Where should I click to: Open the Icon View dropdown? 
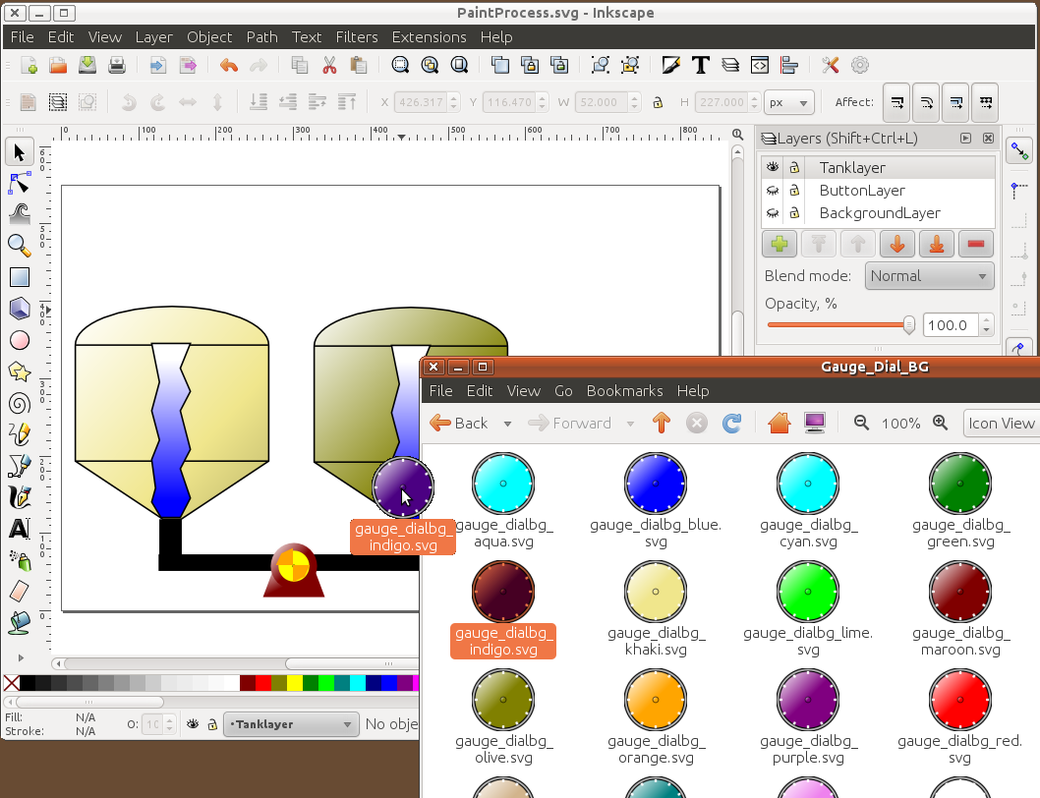1001,424
